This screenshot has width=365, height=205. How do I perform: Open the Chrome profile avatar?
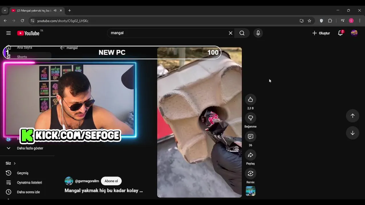click(351, 21)
